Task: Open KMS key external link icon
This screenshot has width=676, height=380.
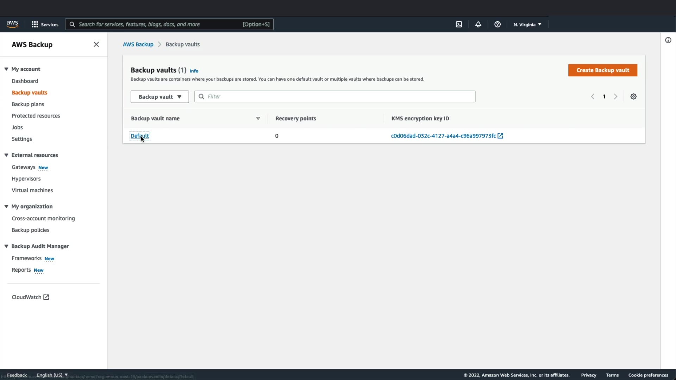Action: pos(500,136)
